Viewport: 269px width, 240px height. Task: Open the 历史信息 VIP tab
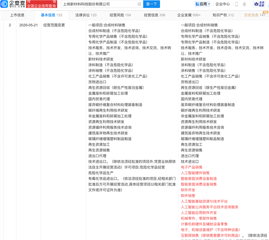(x=255, y=15)
